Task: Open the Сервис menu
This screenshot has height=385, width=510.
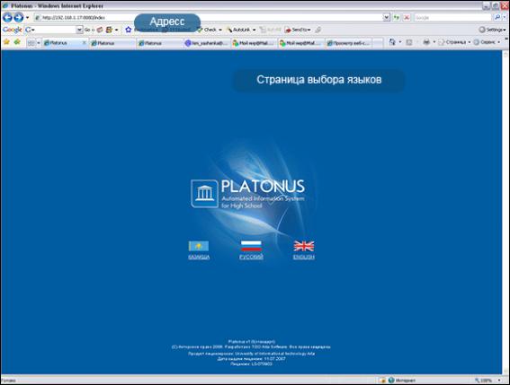Action: [487, 42]
